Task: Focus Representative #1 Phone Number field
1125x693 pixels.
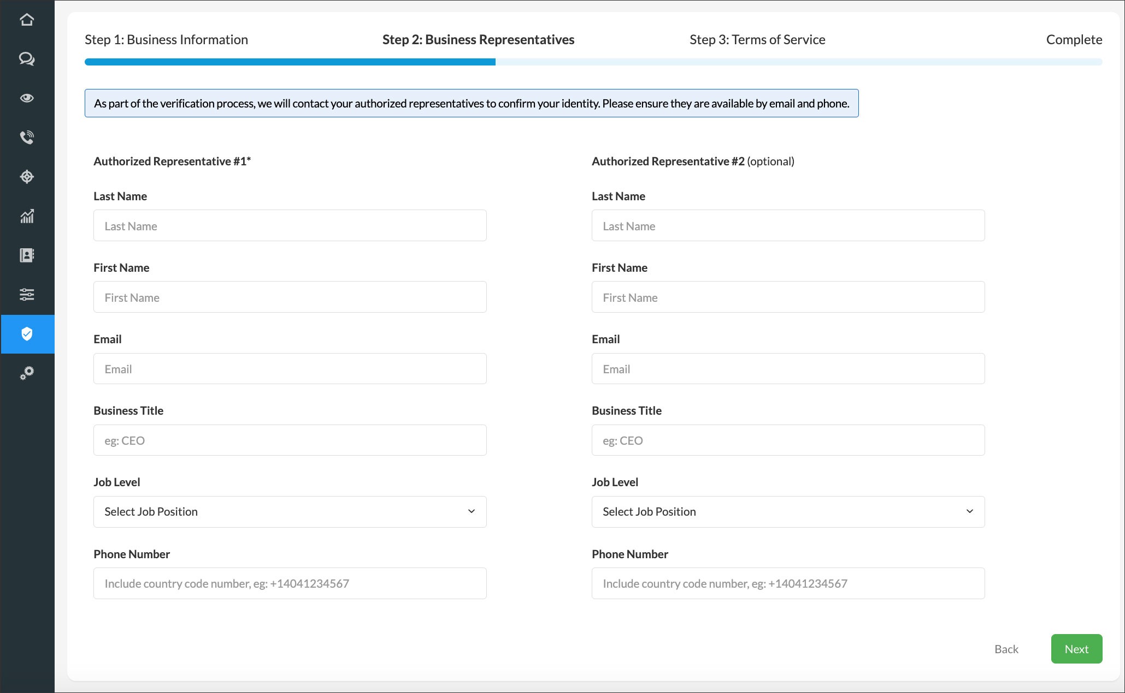Action: point(290,583)
